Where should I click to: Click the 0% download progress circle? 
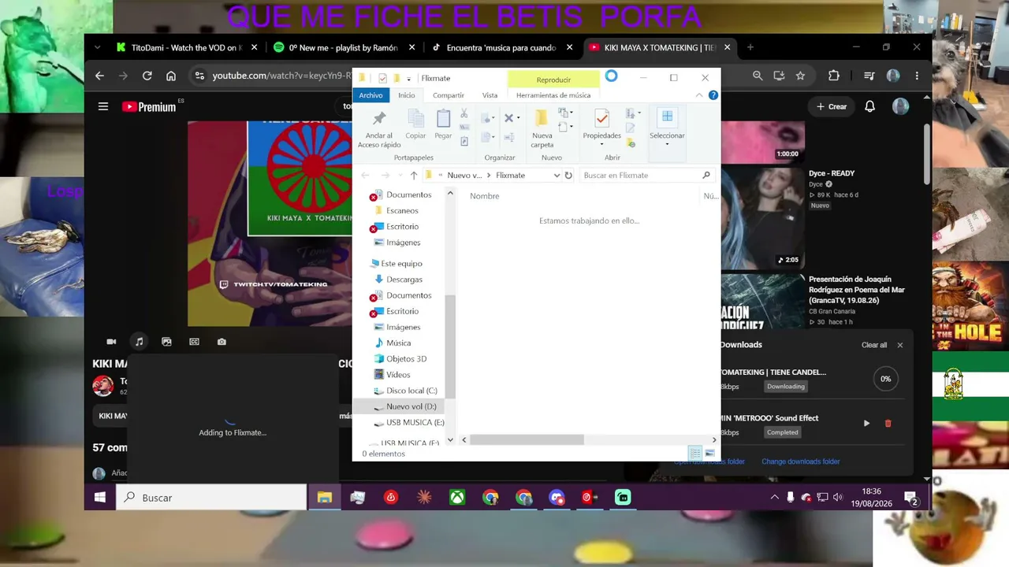pos(885,379)
